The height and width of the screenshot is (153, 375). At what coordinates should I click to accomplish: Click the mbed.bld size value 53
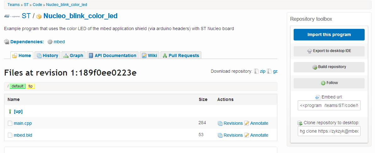[x=201, y=135]
